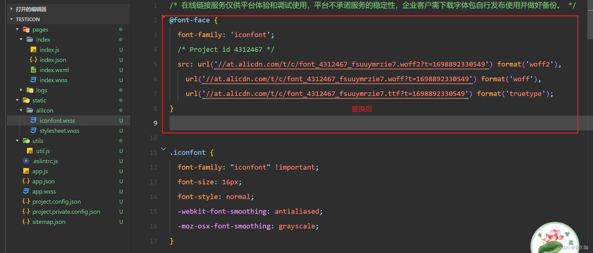Image resolution: width=593 pixels, height=253 pixels.
Task: Click the aliIcon folder icon
Action: coord(30,110)
